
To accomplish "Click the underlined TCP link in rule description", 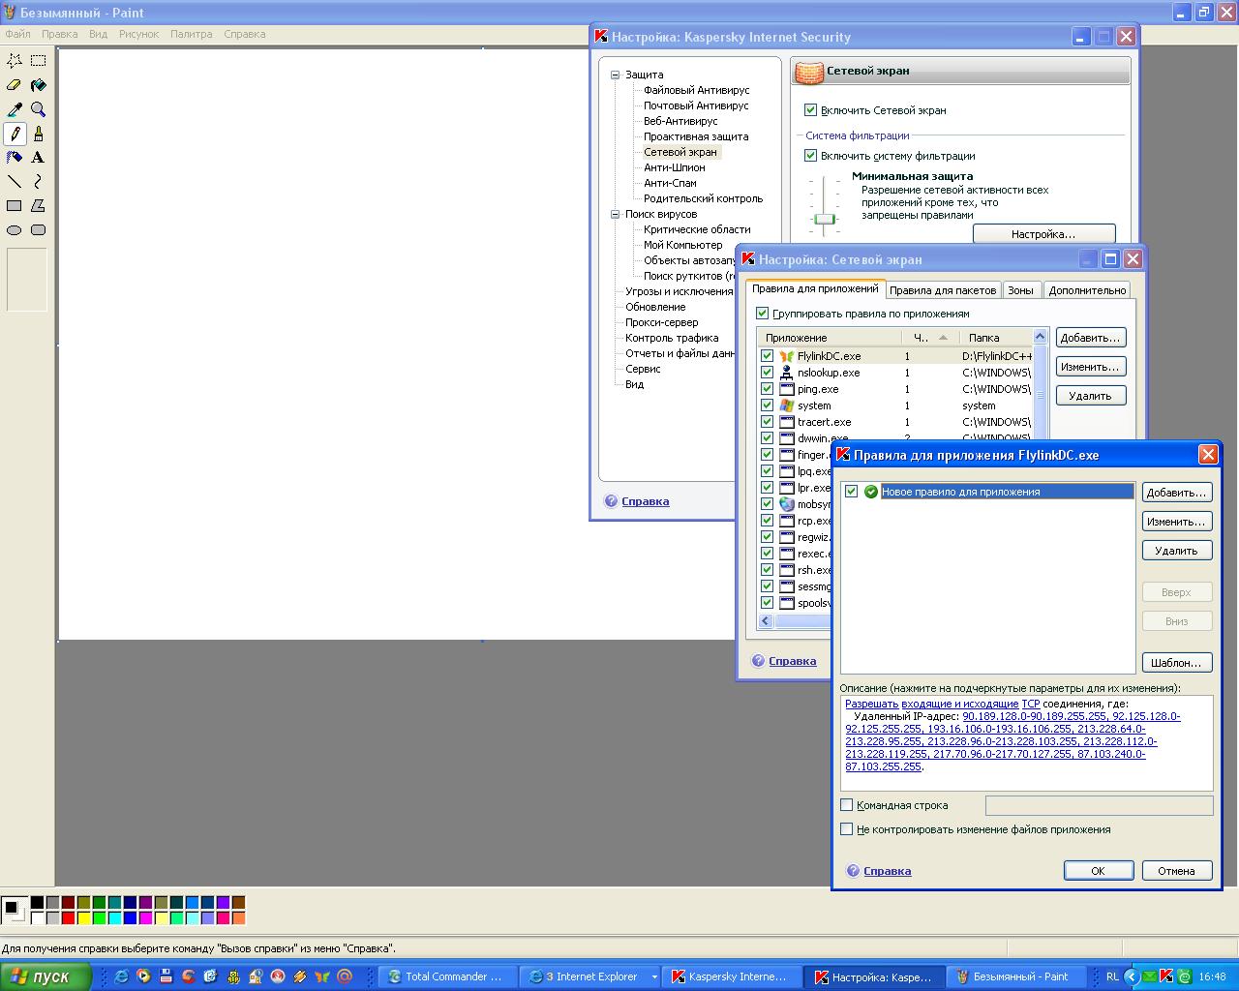I will (1031, 705).
